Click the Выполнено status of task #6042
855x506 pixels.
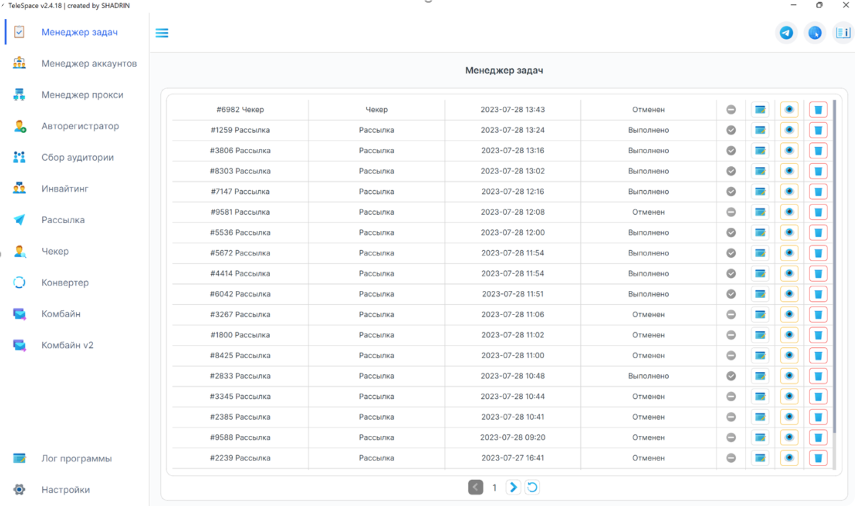coord(648,294)
